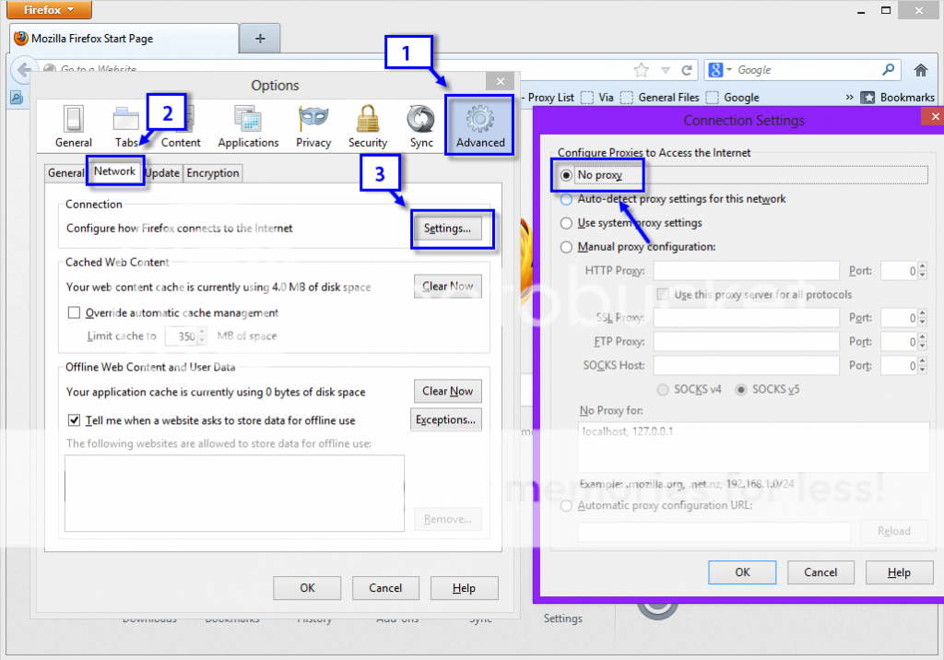Click the SOCKS Host input field
Image resolution: width=944 pixels, height=660 pixels.
point(747,366)
